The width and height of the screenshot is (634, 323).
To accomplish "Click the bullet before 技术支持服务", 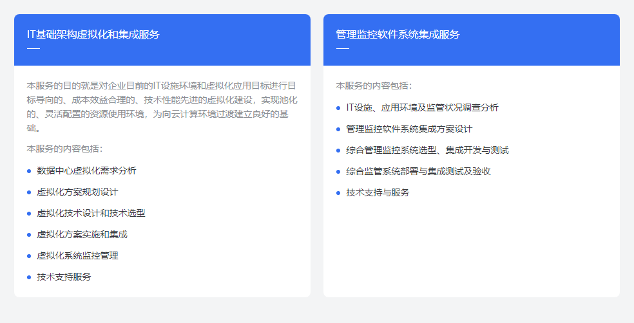I will (x=29, y=277).
